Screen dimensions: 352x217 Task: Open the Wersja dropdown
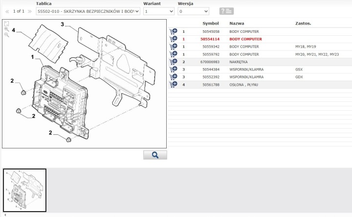tap(193, 11)
